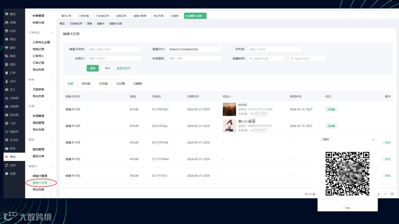
Task: Switch to the 已安装应用 tab
Action: [x=103, y=16]
